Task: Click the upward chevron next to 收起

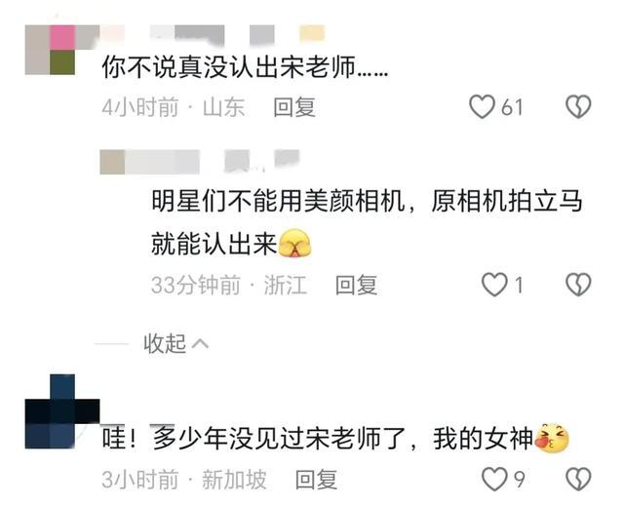Action: click(x=200, y=343)
